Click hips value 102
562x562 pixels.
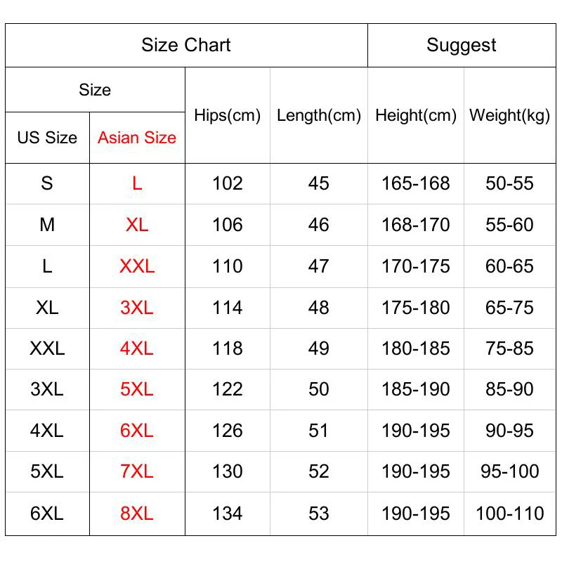[228, 183]
